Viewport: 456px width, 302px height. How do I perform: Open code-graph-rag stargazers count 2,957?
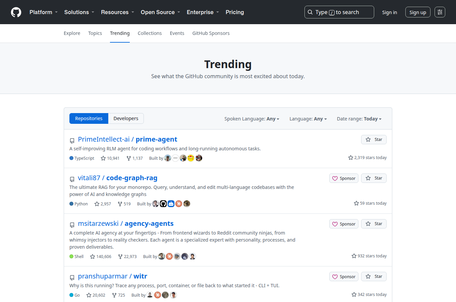103,204
